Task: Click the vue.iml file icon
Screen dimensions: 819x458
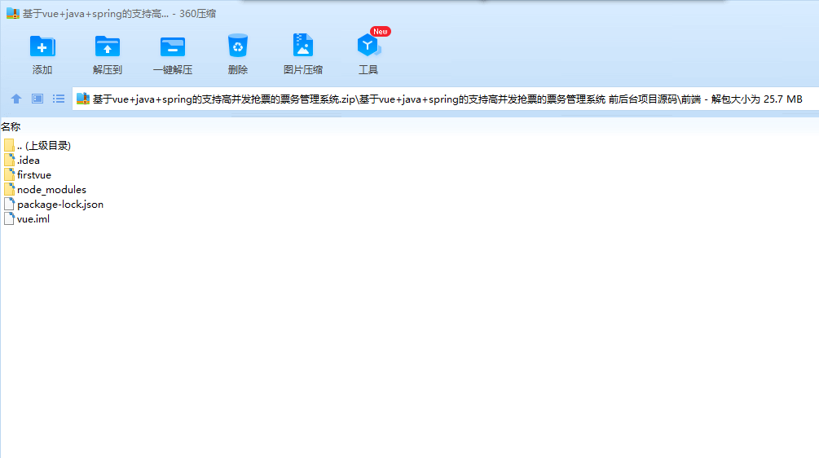Action: tap(9, 219)
